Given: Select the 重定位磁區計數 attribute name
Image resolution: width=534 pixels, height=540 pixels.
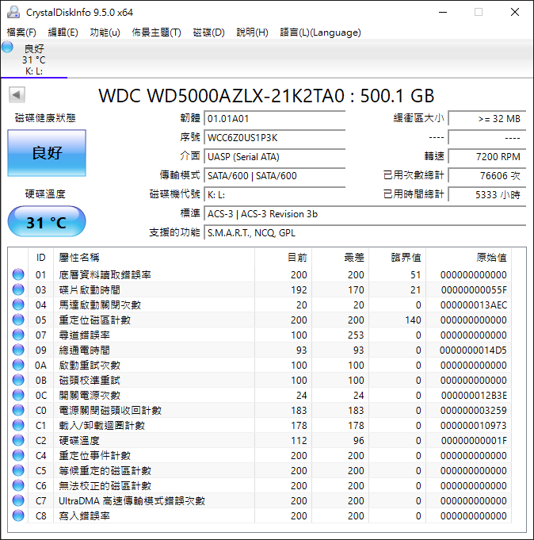Looking at the screenshot, I should pos(94,320).
